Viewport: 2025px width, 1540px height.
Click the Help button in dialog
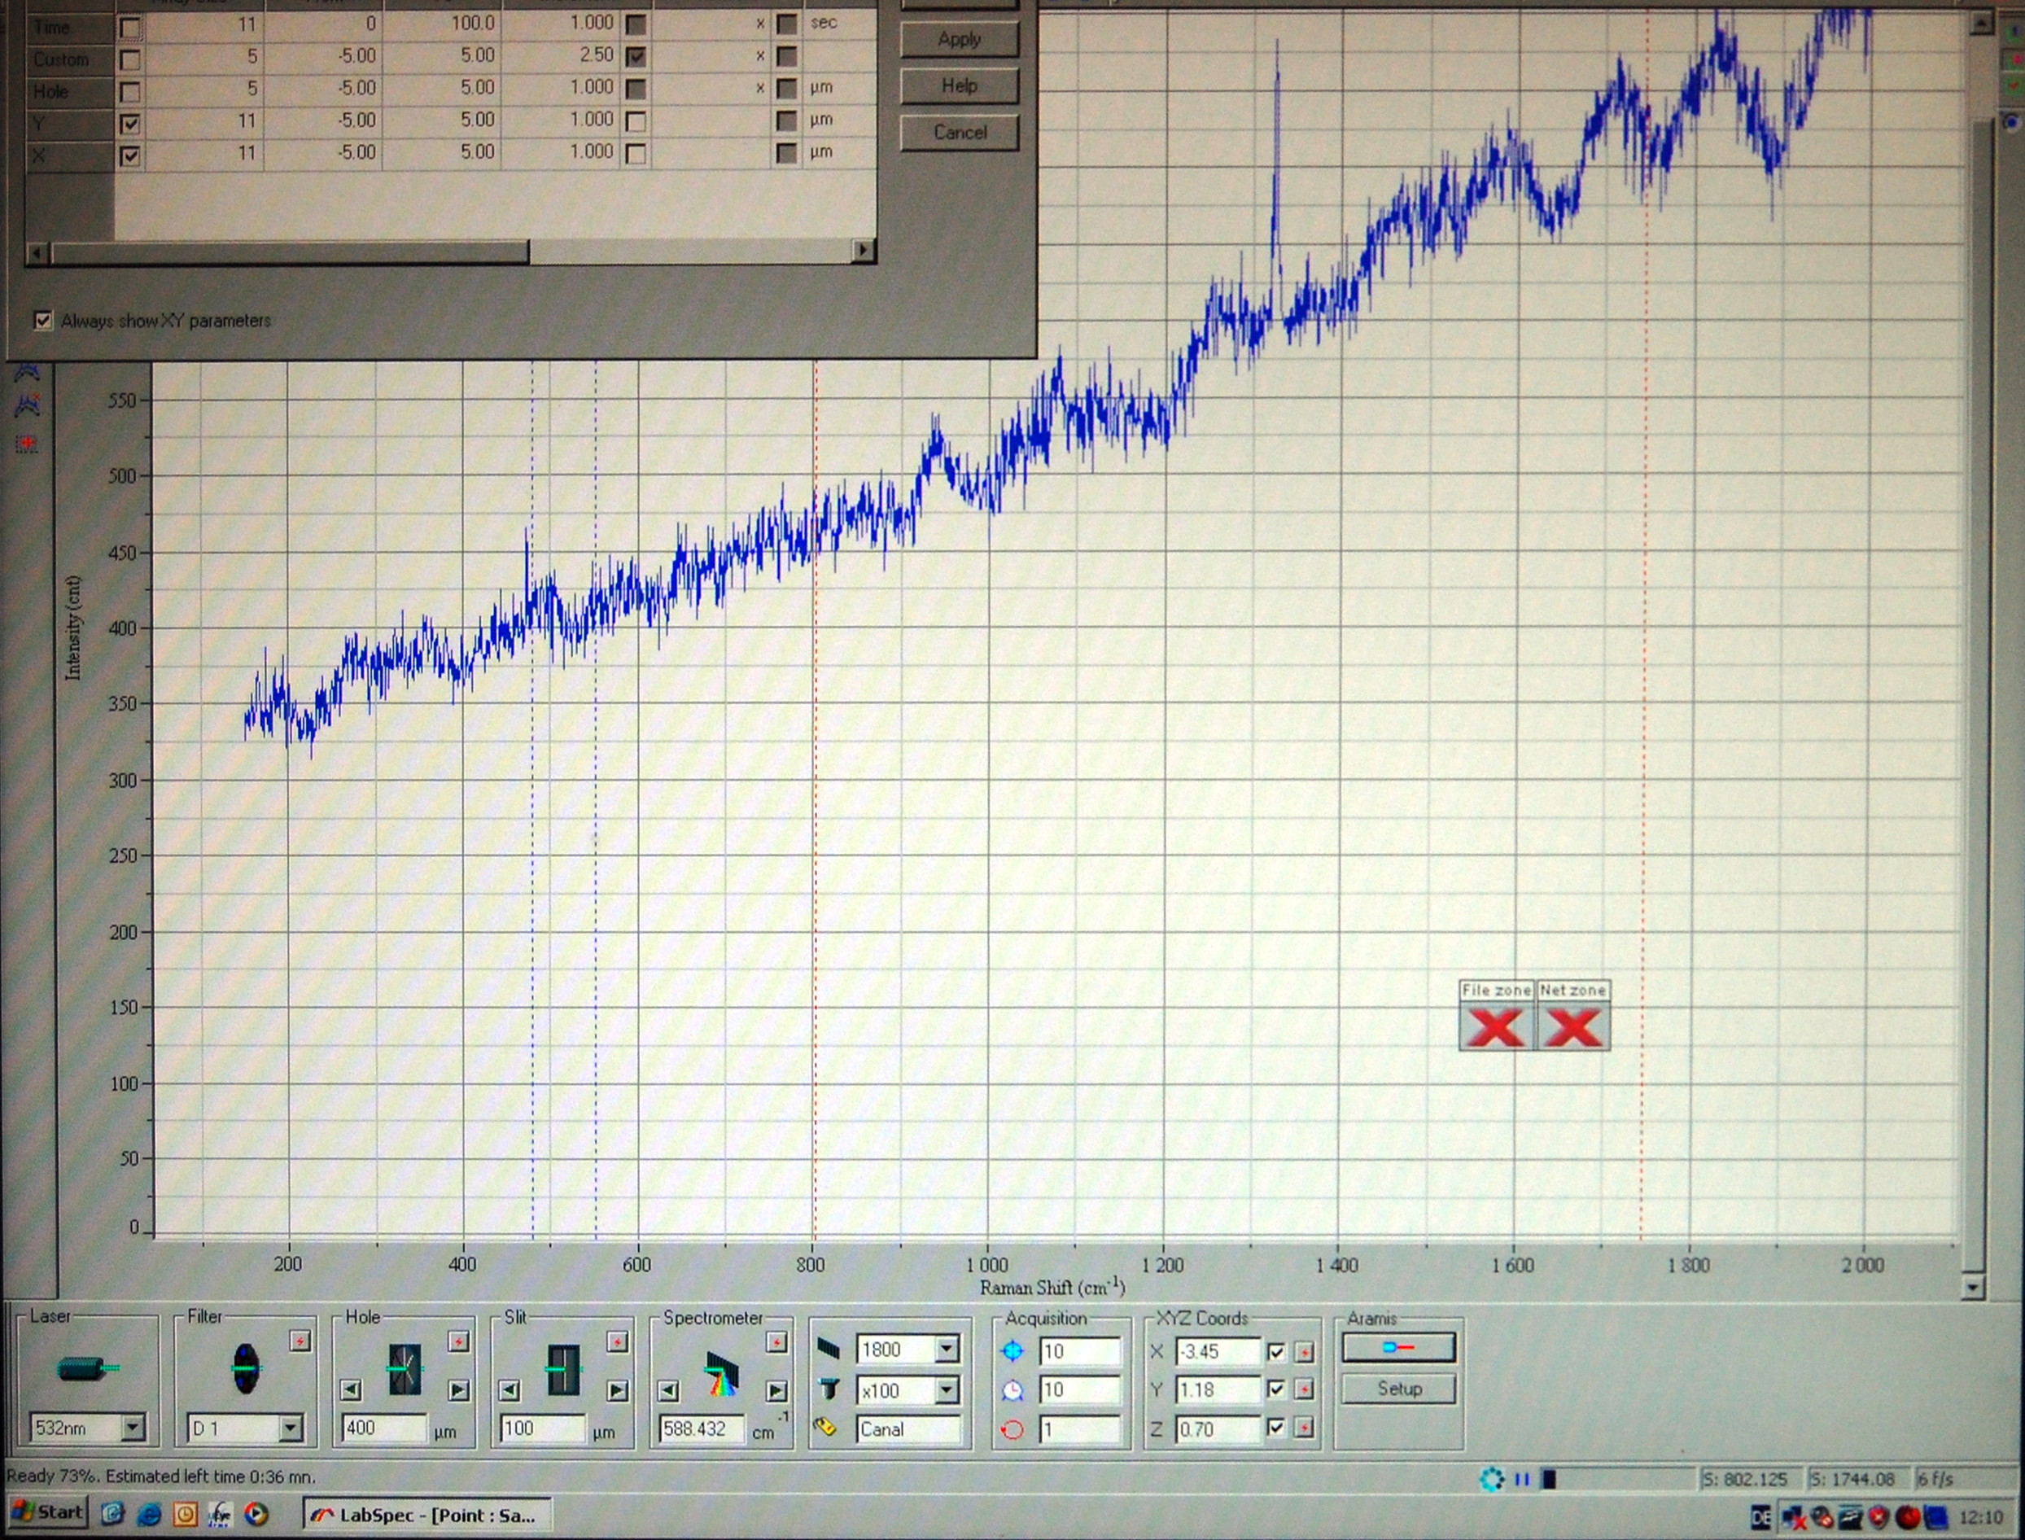click(960, 86)
